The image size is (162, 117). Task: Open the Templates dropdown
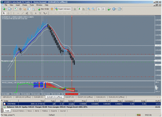pos(120,9)
